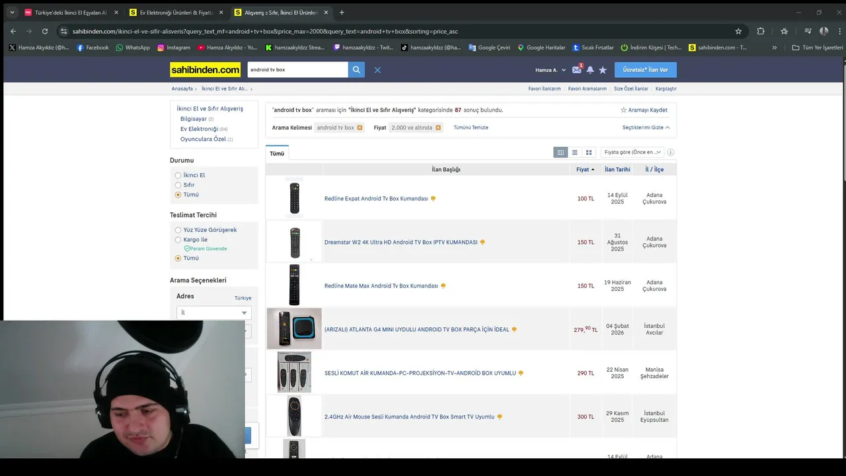Open 'Karşılaştır' menu link

coord(666,89)
